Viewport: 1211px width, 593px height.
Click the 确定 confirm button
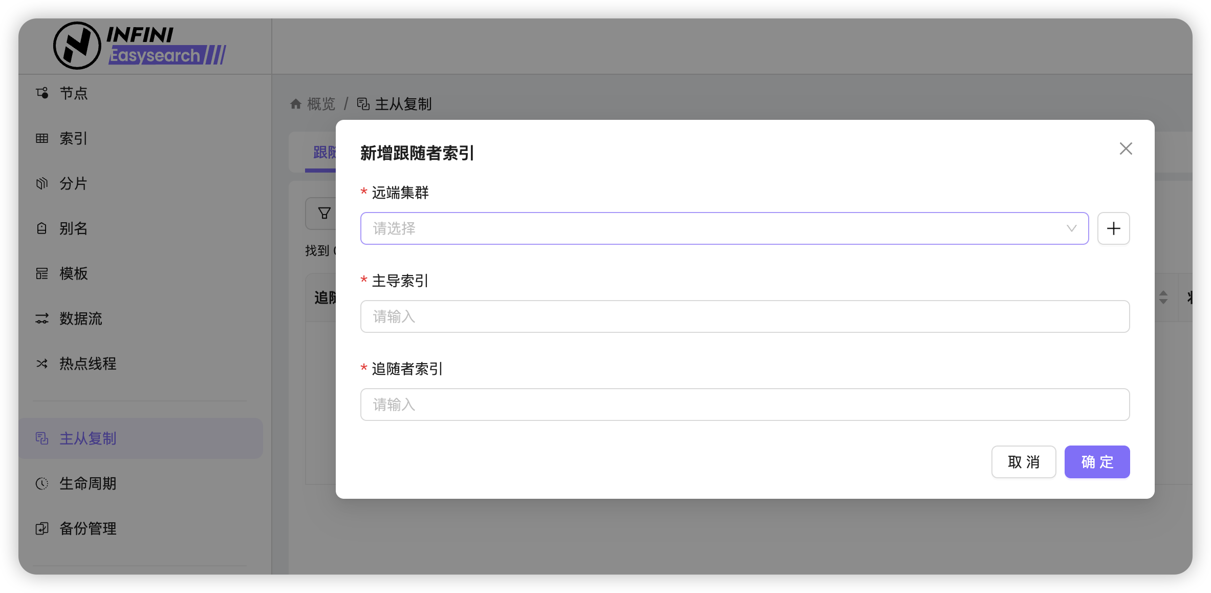(x=1097, y=462)
